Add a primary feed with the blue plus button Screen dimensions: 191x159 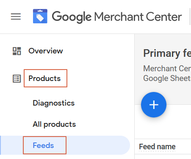tap(154, 105)
